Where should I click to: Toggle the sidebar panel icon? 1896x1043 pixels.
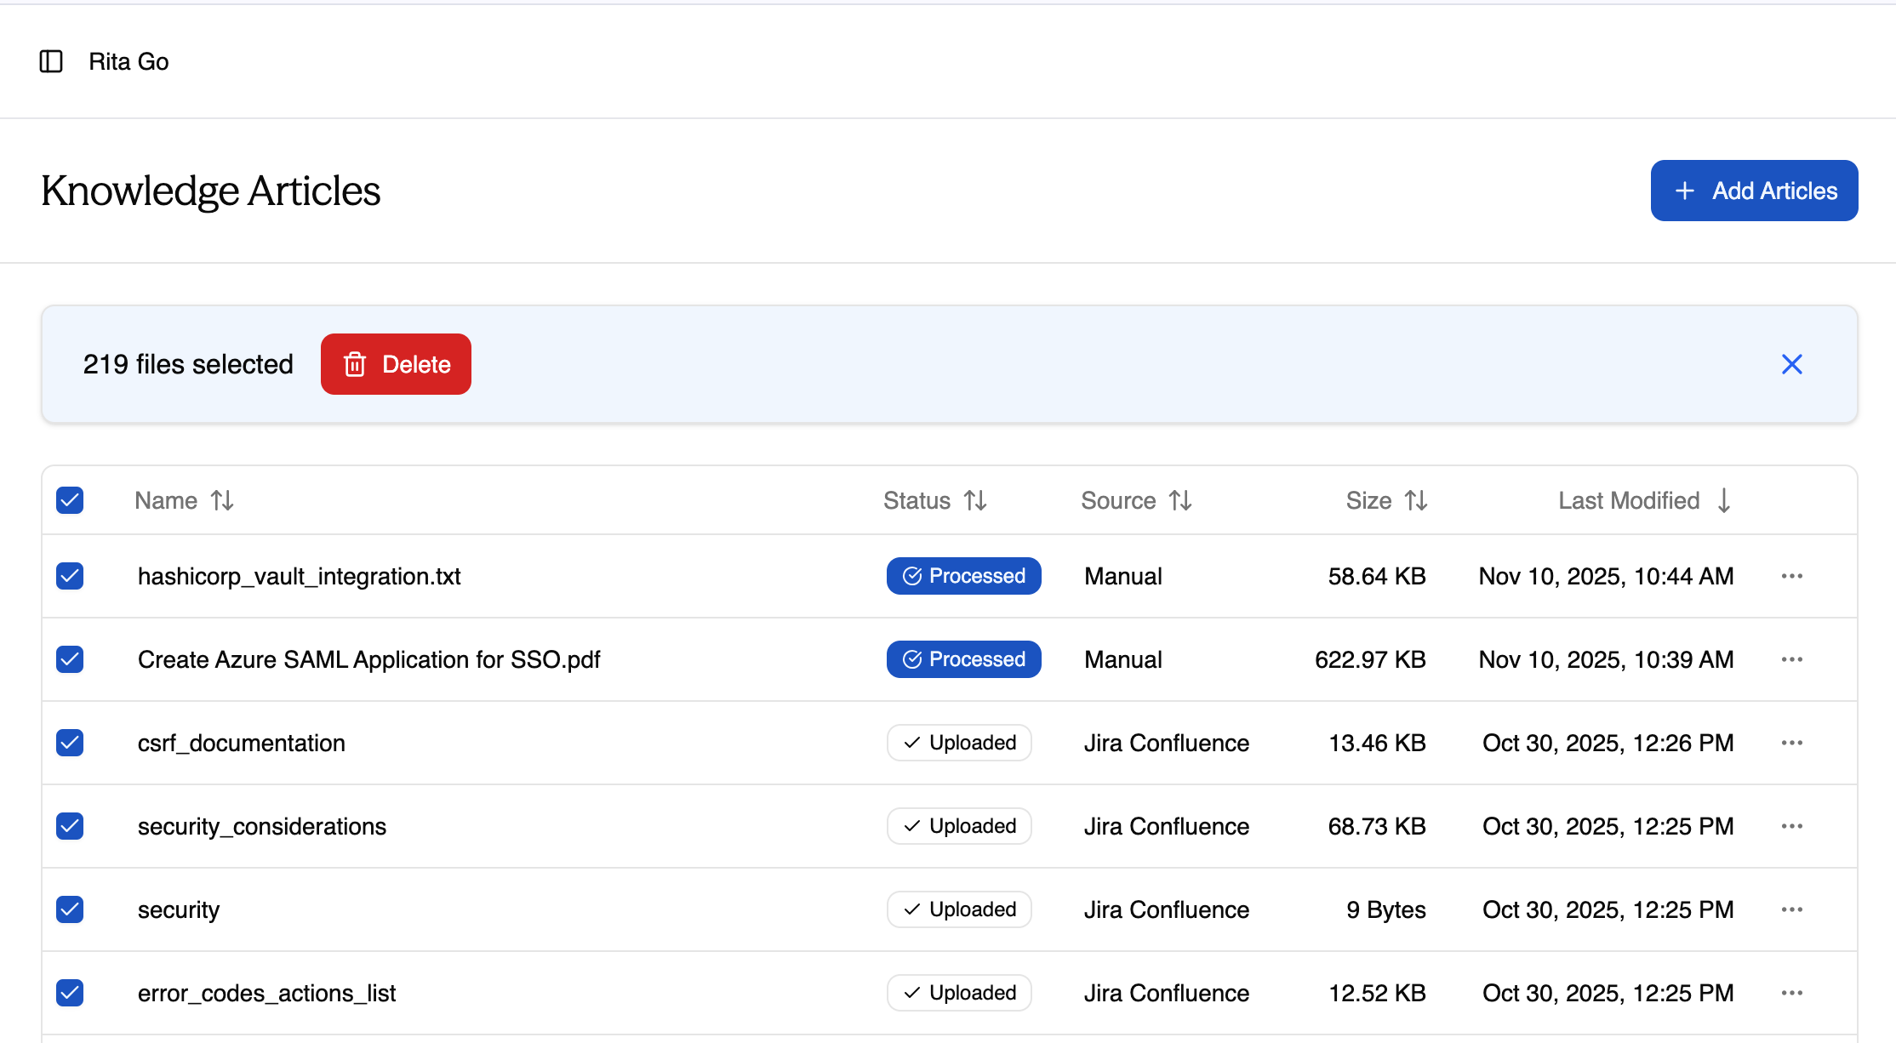click(51, 61)
